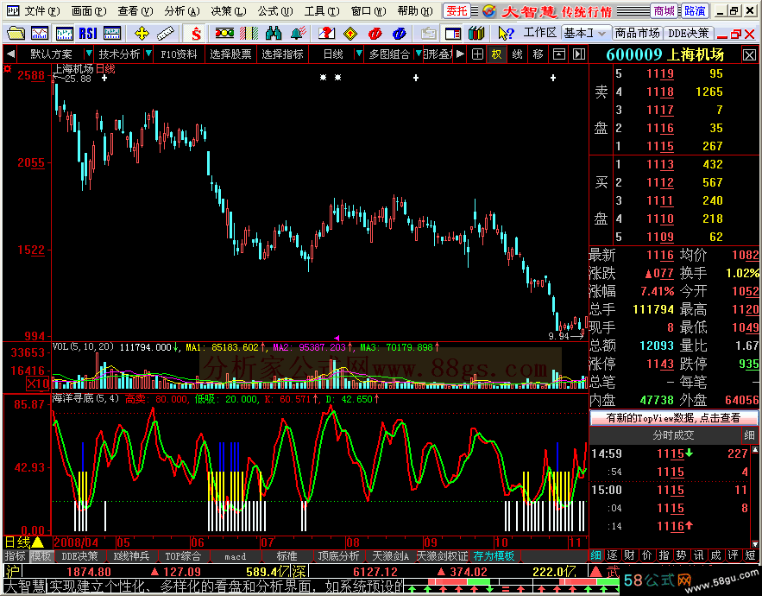762x596 pixels.
Task: Toggle the 权 price adjustment button
Action: pyautogui.click(x=496, y=54)
